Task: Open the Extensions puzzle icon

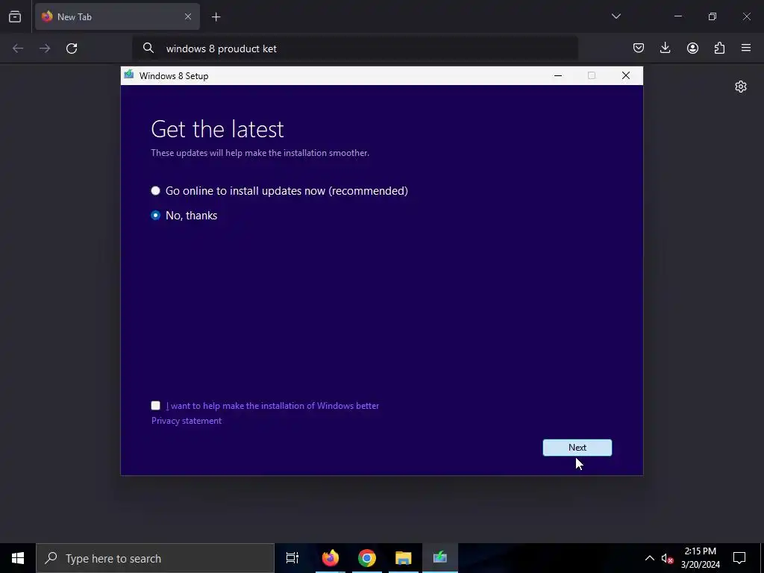Action: click(719, 48)
